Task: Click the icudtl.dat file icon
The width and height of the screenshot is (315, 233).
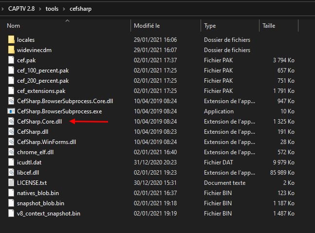Action: tap(11, 162)
